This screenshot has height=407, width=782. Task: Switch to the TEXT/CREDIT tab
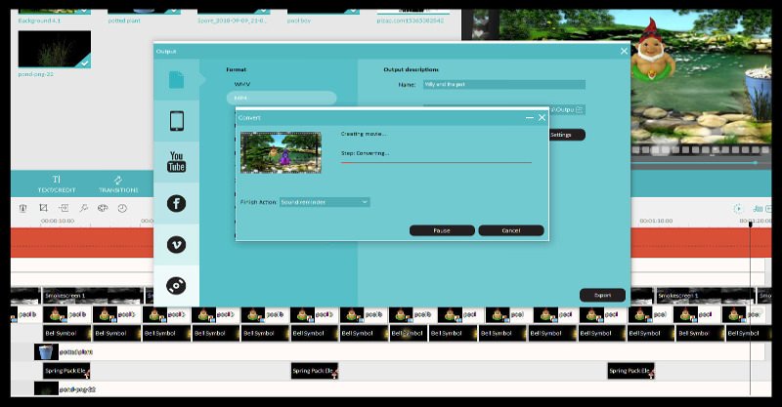tap(57, 183)
